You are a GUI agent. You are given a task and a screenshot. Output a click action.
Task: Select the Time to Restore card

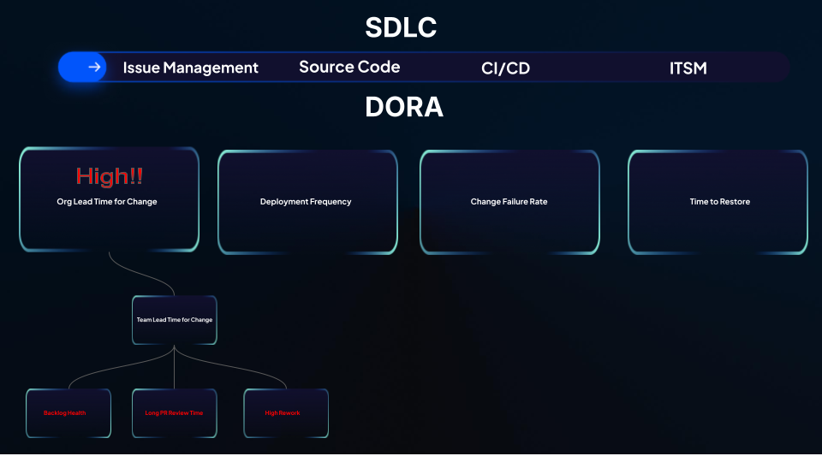[718, 202]
